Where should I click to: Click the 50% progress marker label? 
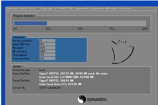click(80, 29)
